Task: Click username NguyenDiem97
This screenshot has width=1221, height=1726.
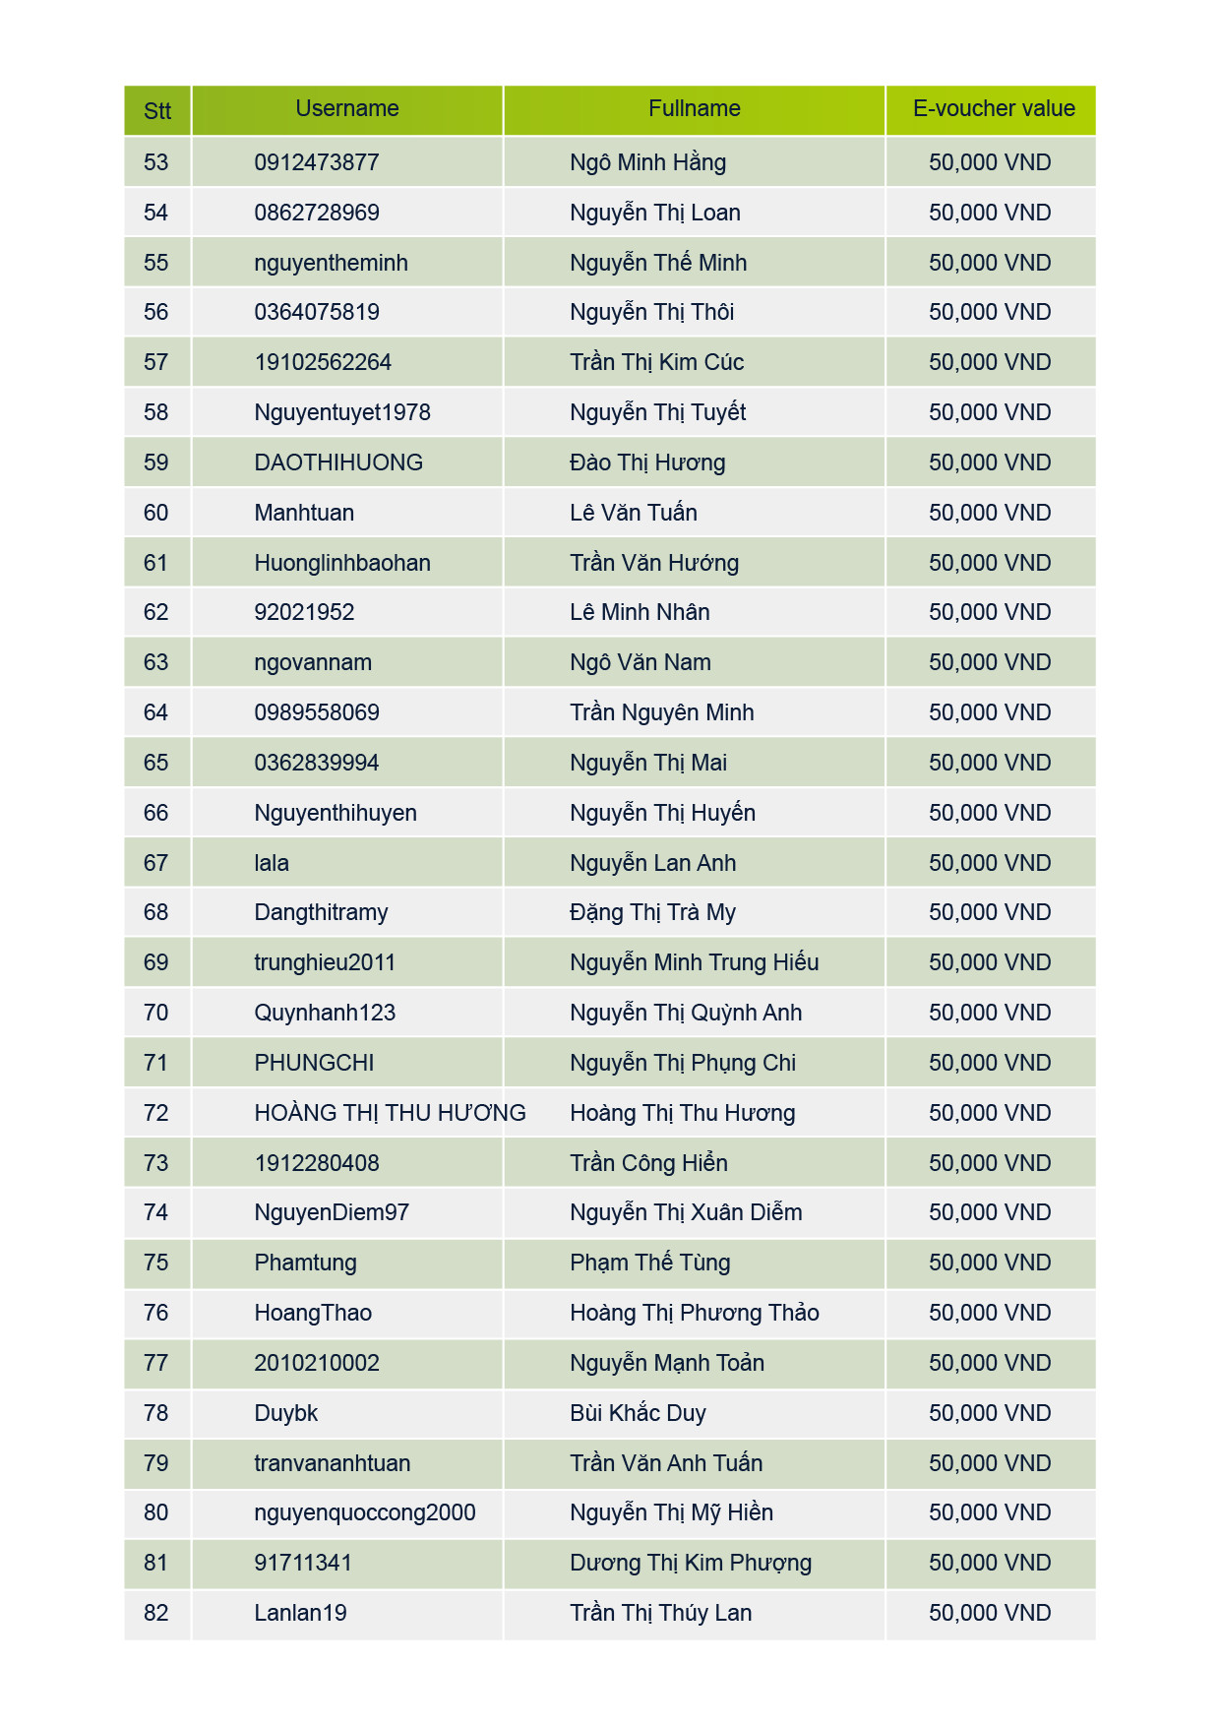Action: 332,1212
